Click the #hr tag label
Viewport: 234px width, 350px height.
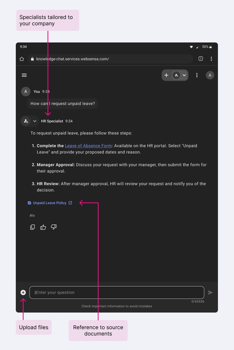point(32,215)
